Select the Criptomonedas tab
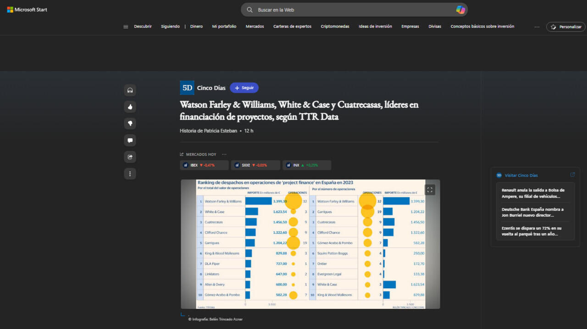 [335, 27]
